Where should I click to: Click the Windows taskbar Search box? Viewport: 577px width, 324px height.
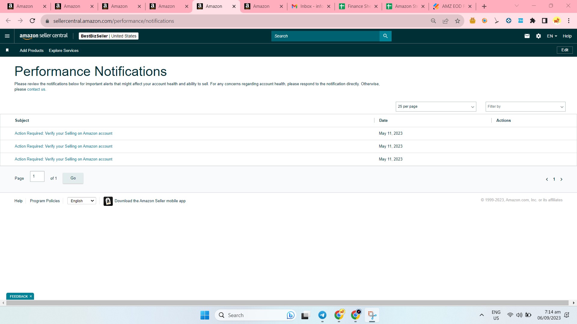pos(256,315)
